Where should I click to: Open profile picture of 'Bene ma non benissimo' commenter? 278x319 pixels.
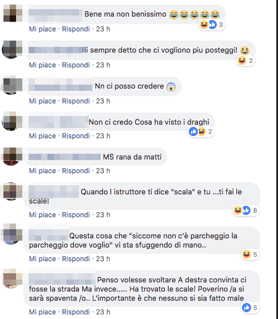pos(12,13)
